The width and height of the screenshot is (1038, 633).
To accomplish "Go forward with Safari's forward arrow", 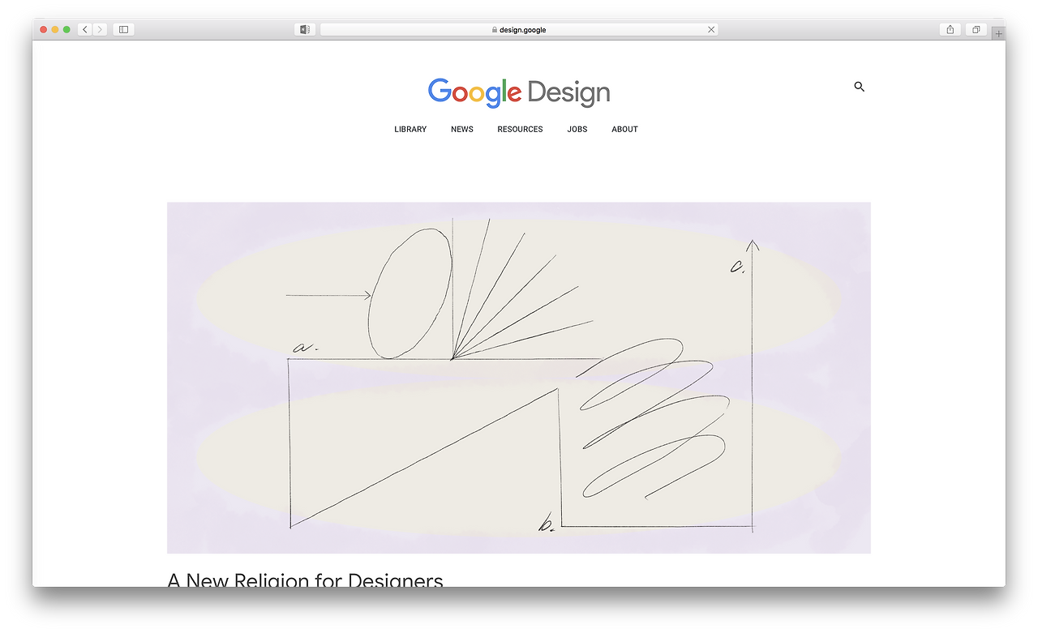I will [100, 29].
